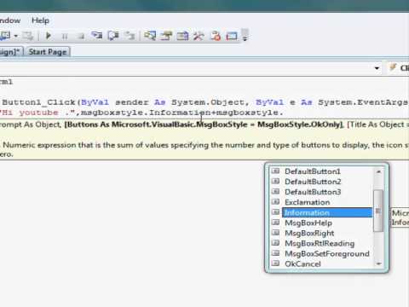Click the IntelliSense list scrollbar thumb
The height and width of the screenshot is (307, 409).
378,211
